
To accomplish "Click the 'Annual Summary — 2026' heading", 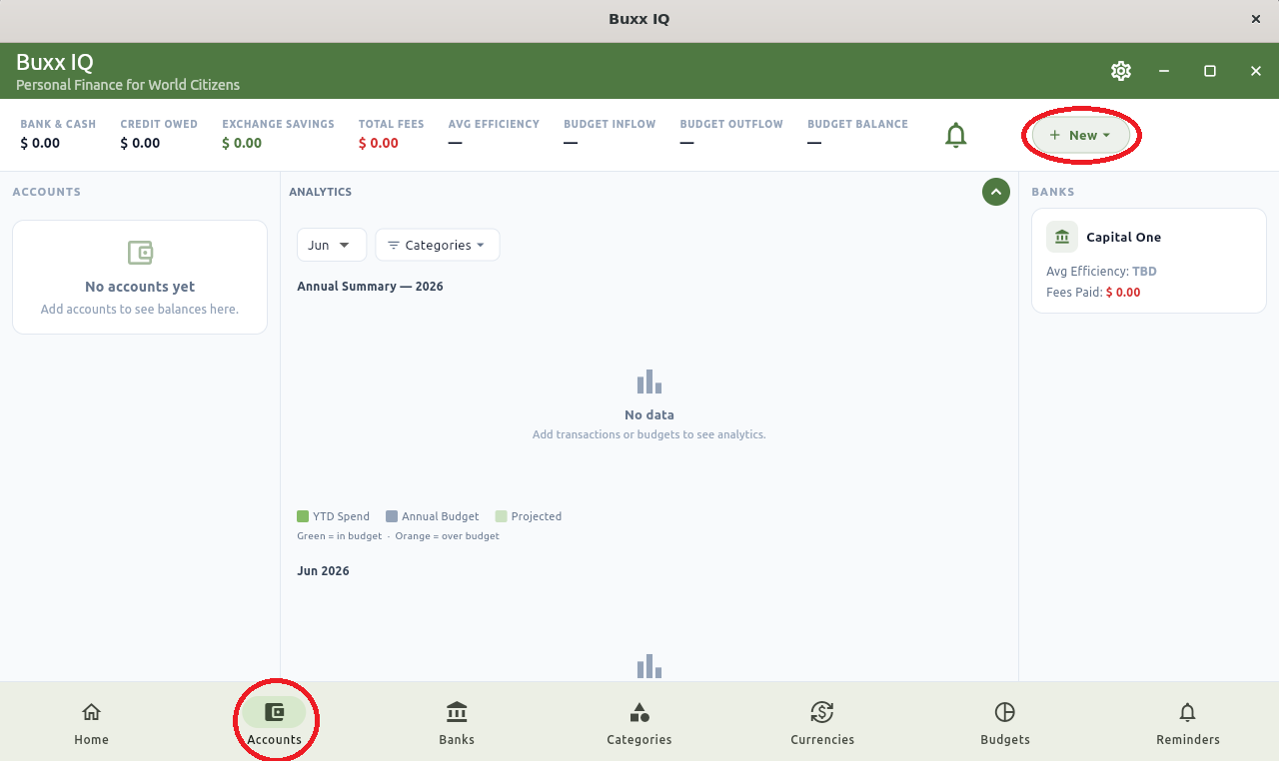I will (x=370, y=287).
